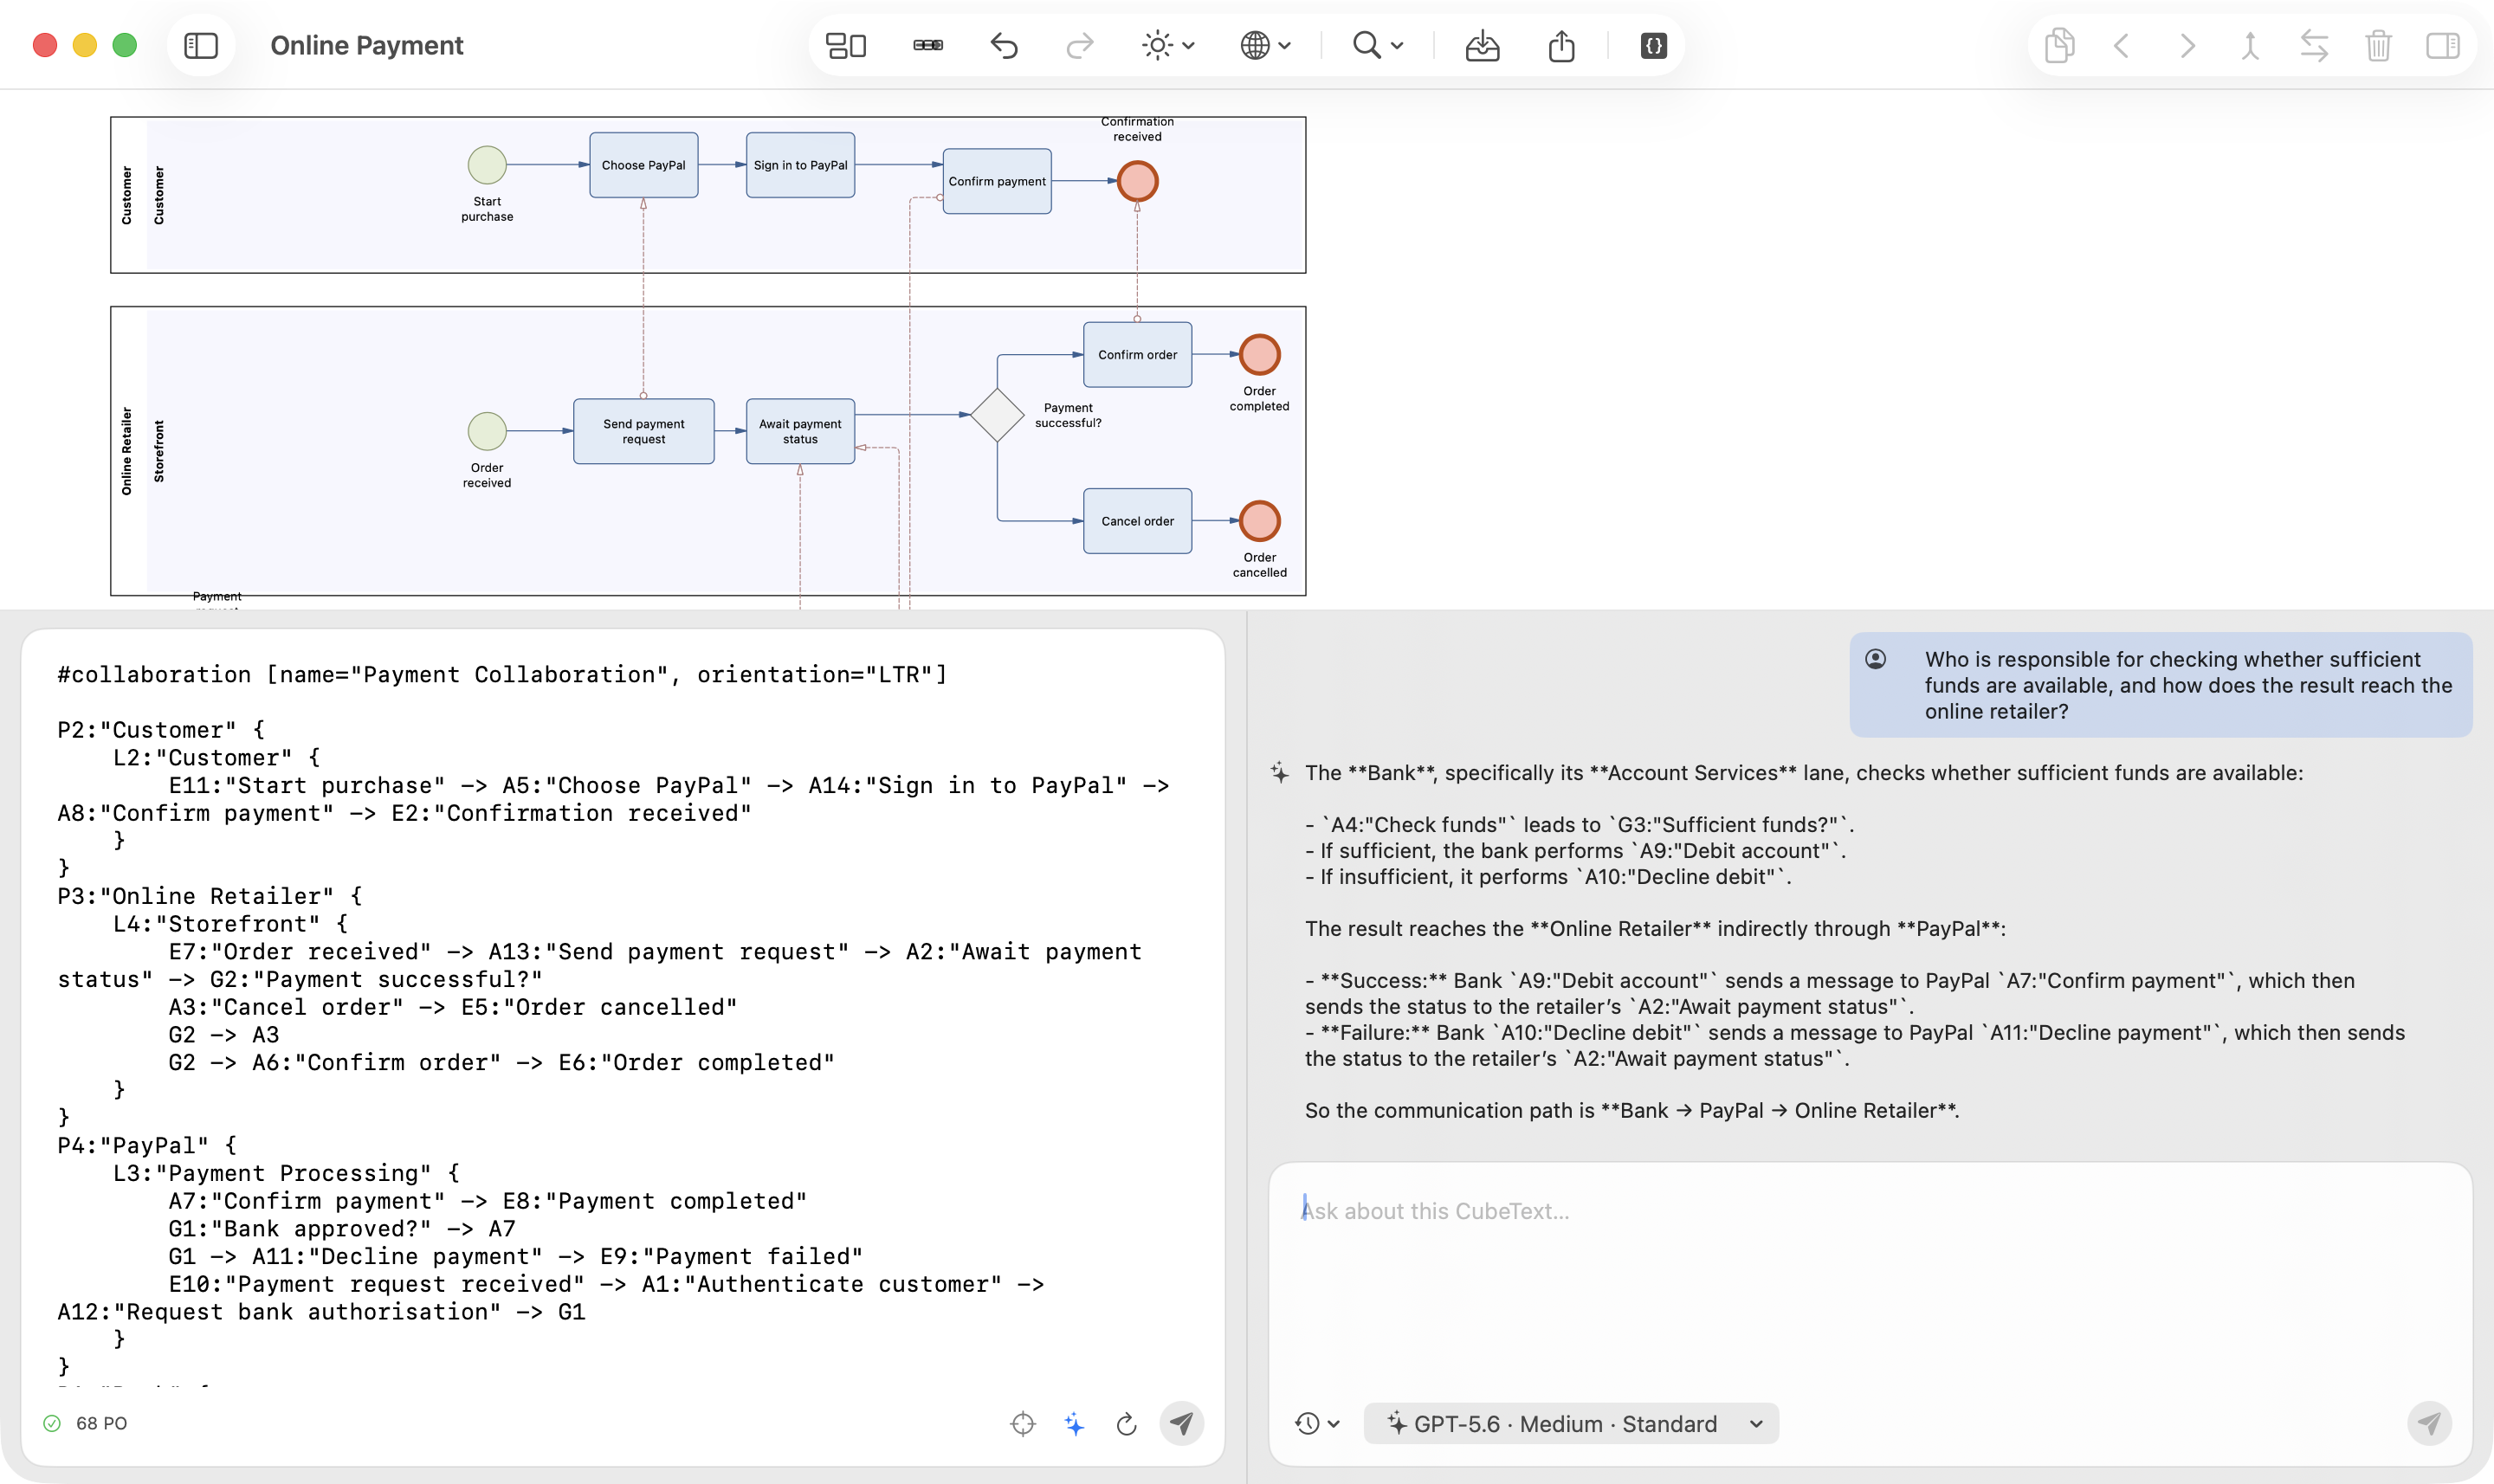Open the chat history clock dropdown

[x=1317, y=1423]
